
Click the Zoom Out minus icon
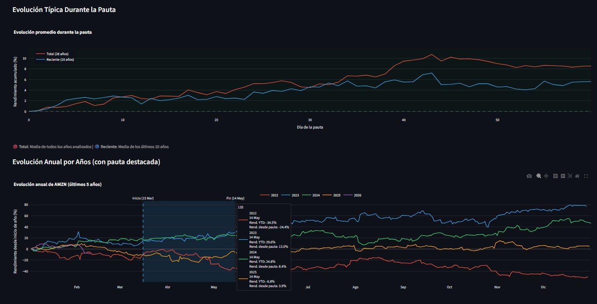tap(563, 176)
